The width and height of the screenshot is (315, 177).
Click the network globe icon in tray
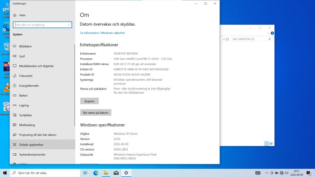pos(282,173)
